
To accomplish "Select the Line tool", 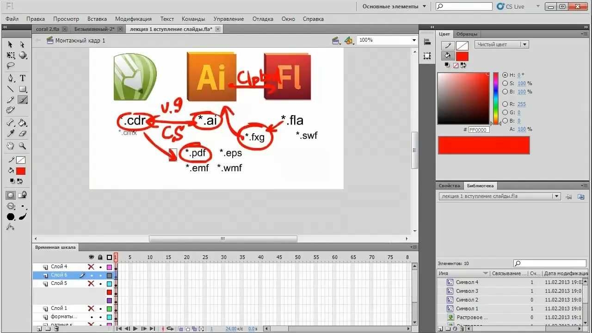I will point(10,89).
